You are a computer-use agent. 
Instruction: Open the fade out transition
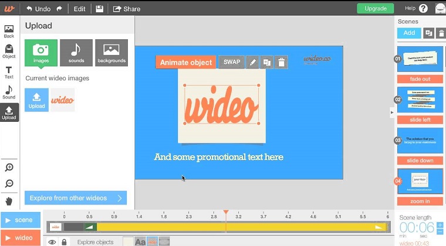tap(420, 79)
